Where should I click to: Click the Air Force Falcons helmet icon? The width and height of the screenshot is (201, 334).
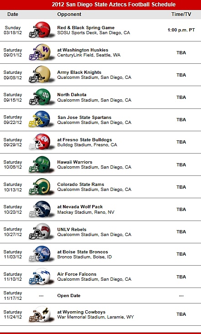coord(40,276)
